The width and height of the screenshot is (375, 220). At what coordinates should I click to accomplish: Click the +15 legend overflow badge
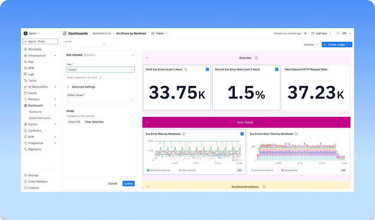point(343,170)
